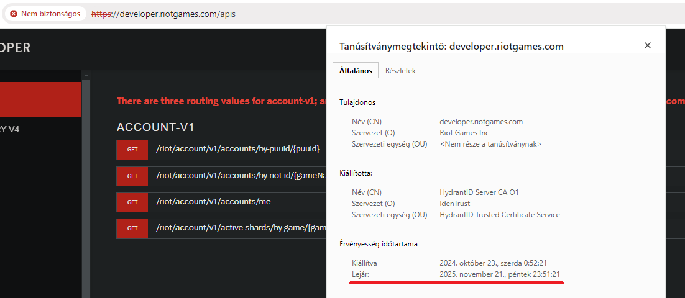Click expiry date '2025. november 21.' value
Viewport: 685px width, 298px height.
(x=500, y=274)
